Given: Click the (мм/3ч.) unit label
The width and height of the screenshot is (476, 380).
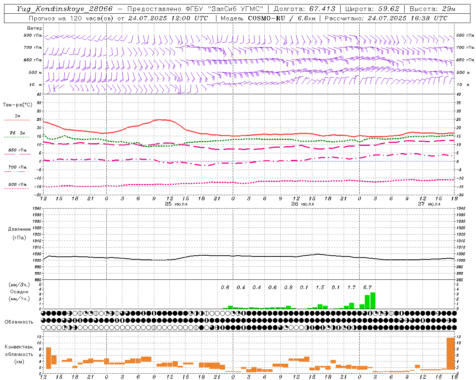Looking at the screenshot, I should [x=19, y=285].
